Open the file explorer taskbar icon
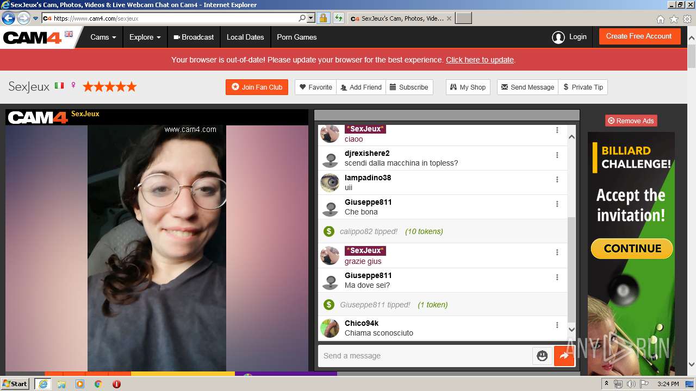The width and height of the screenshot is (696, 391). point(61,384)
